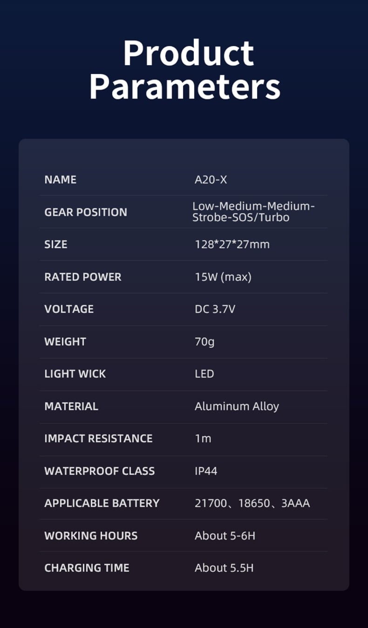Click the 21700、18650、3AAA battery value
368x628 pixels.
(252, 503)
